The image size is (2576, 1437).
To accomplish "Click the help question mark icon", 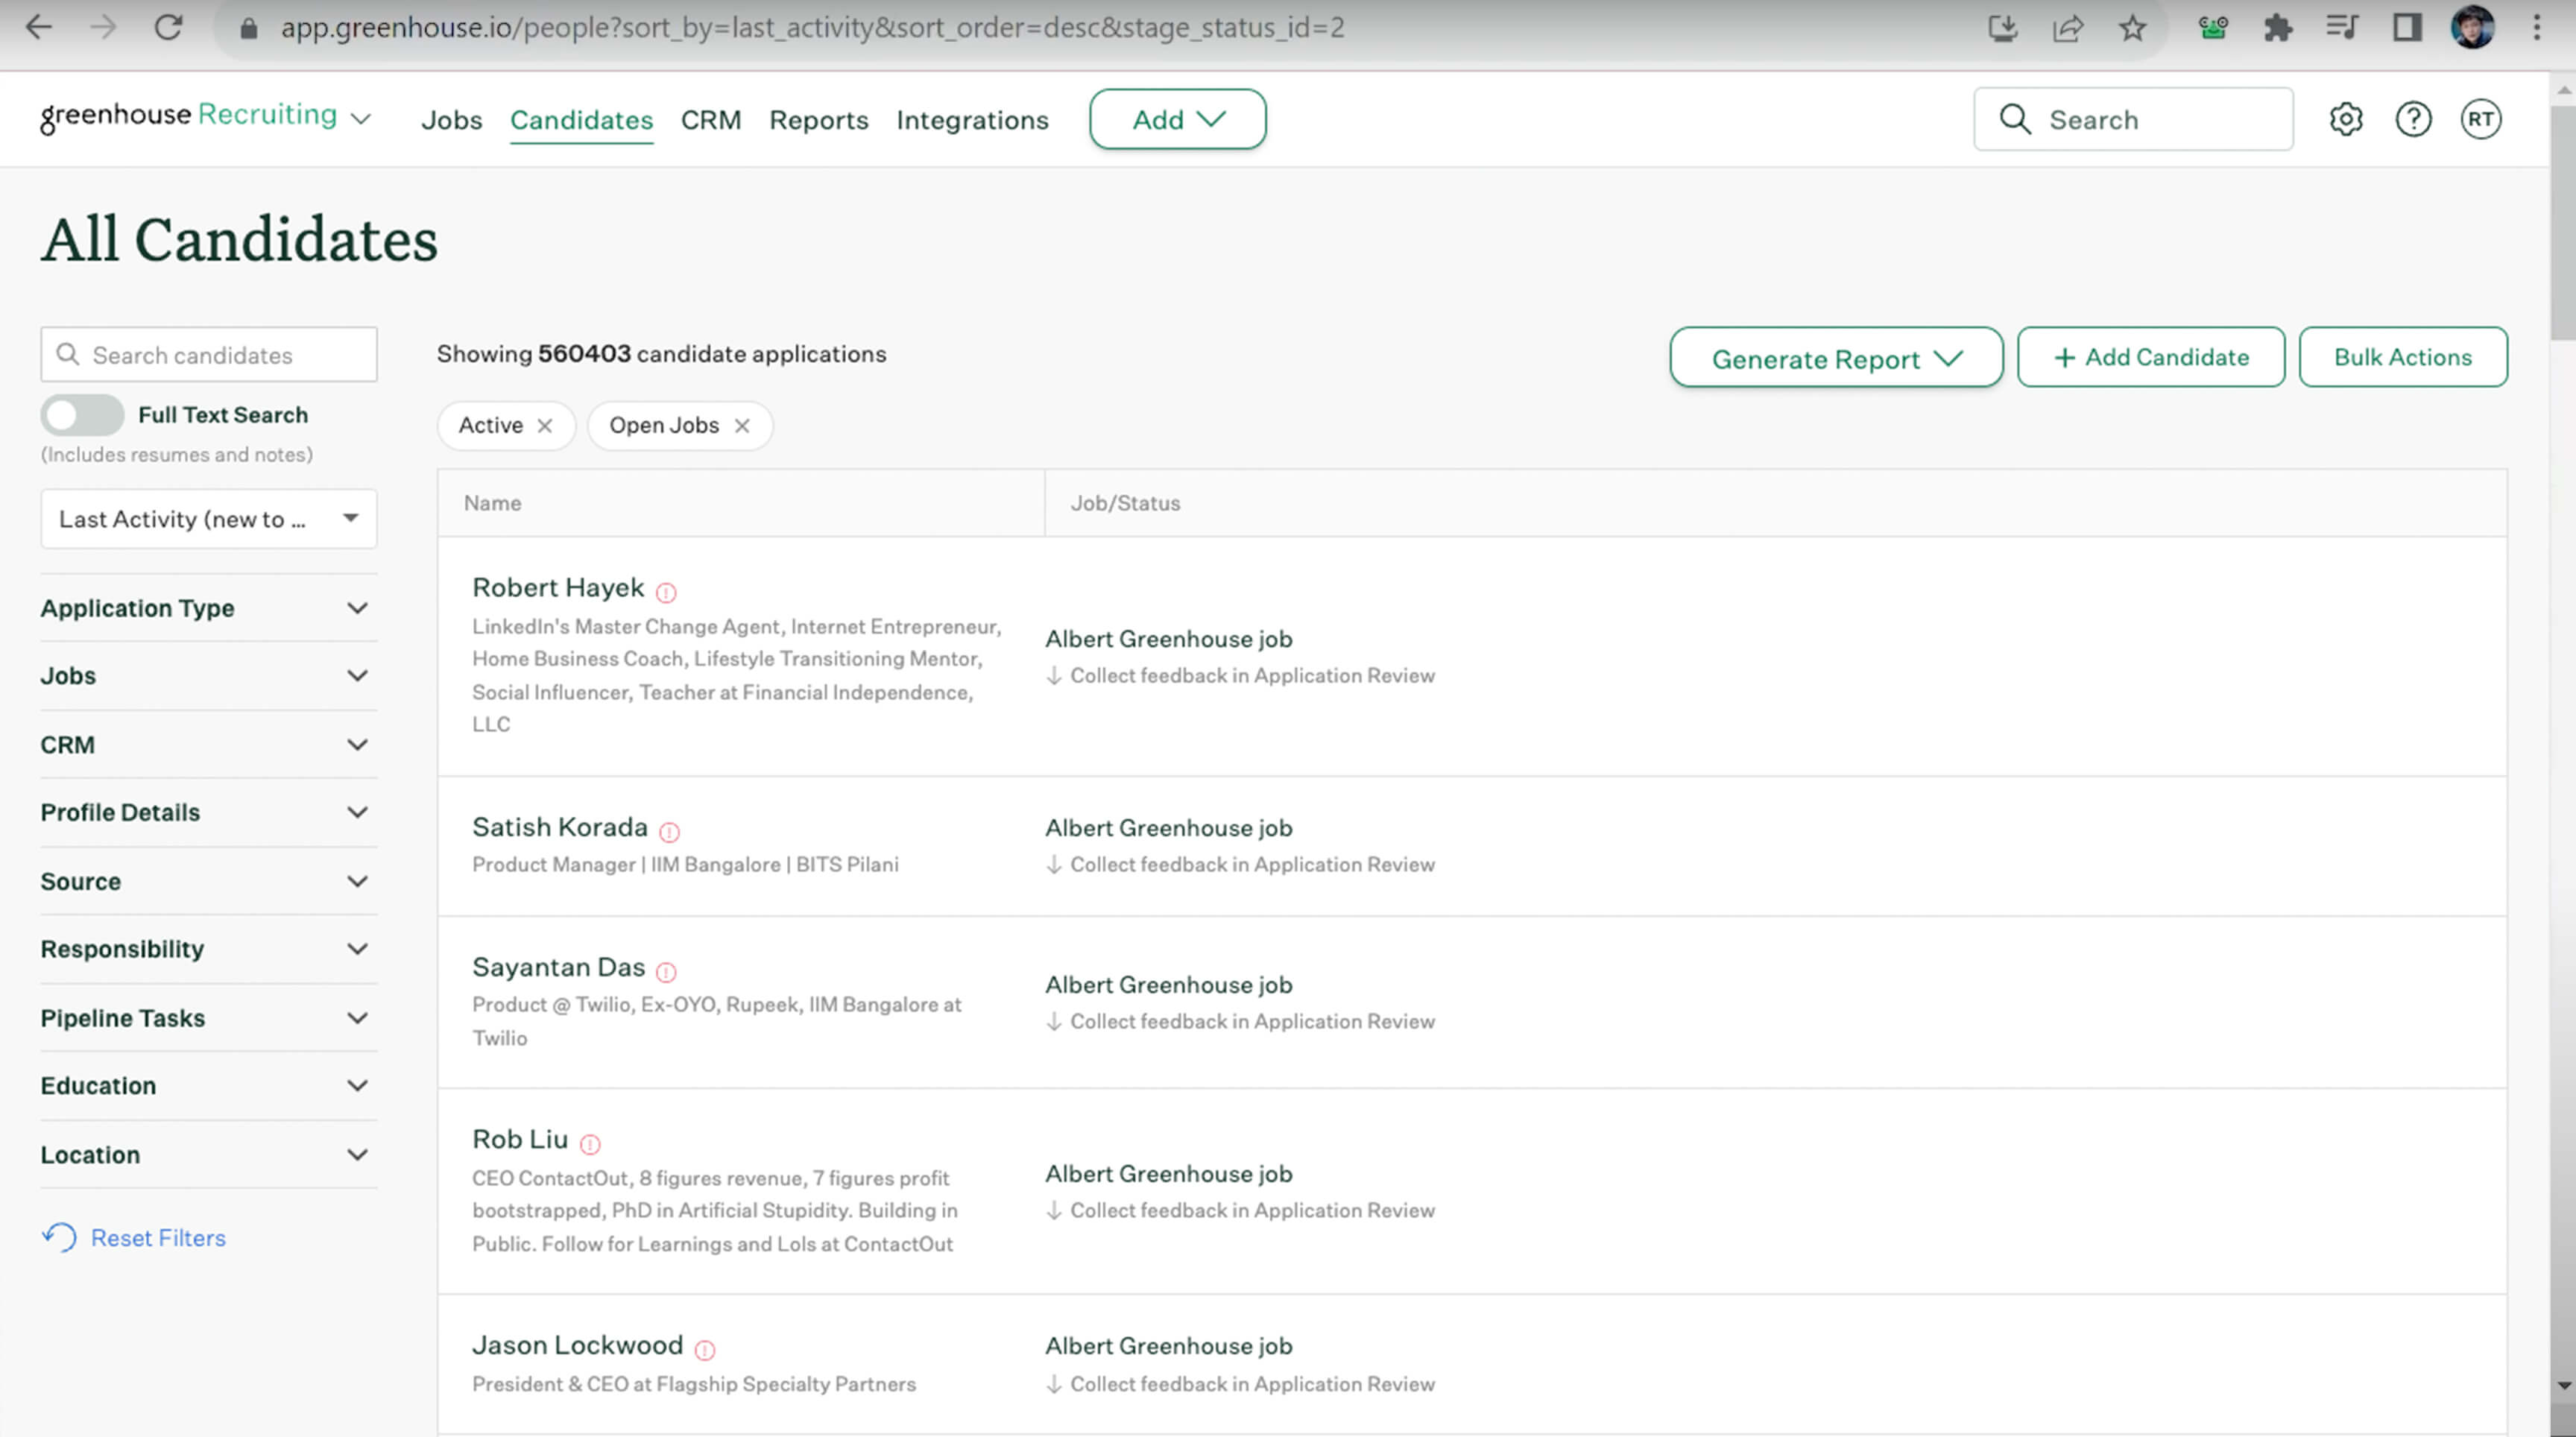I will click(x=2413, y=119).
